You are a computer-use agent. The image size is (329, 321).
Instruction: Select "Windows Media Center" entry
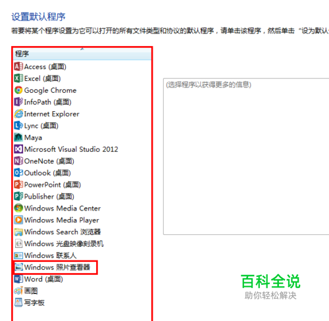[63, 209]
